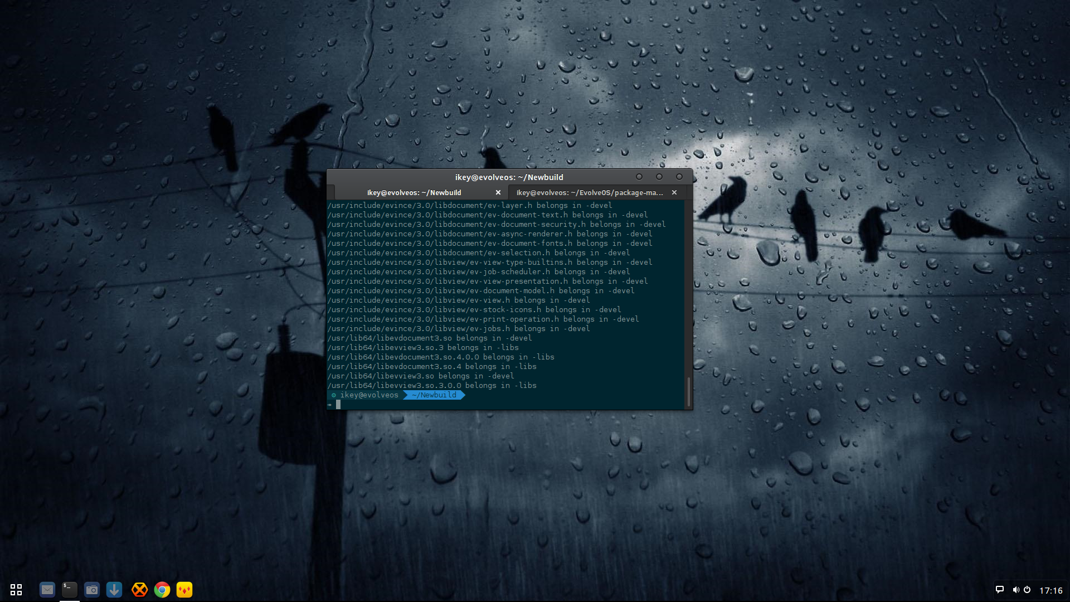Launch the orange hexagon X application

139,590
